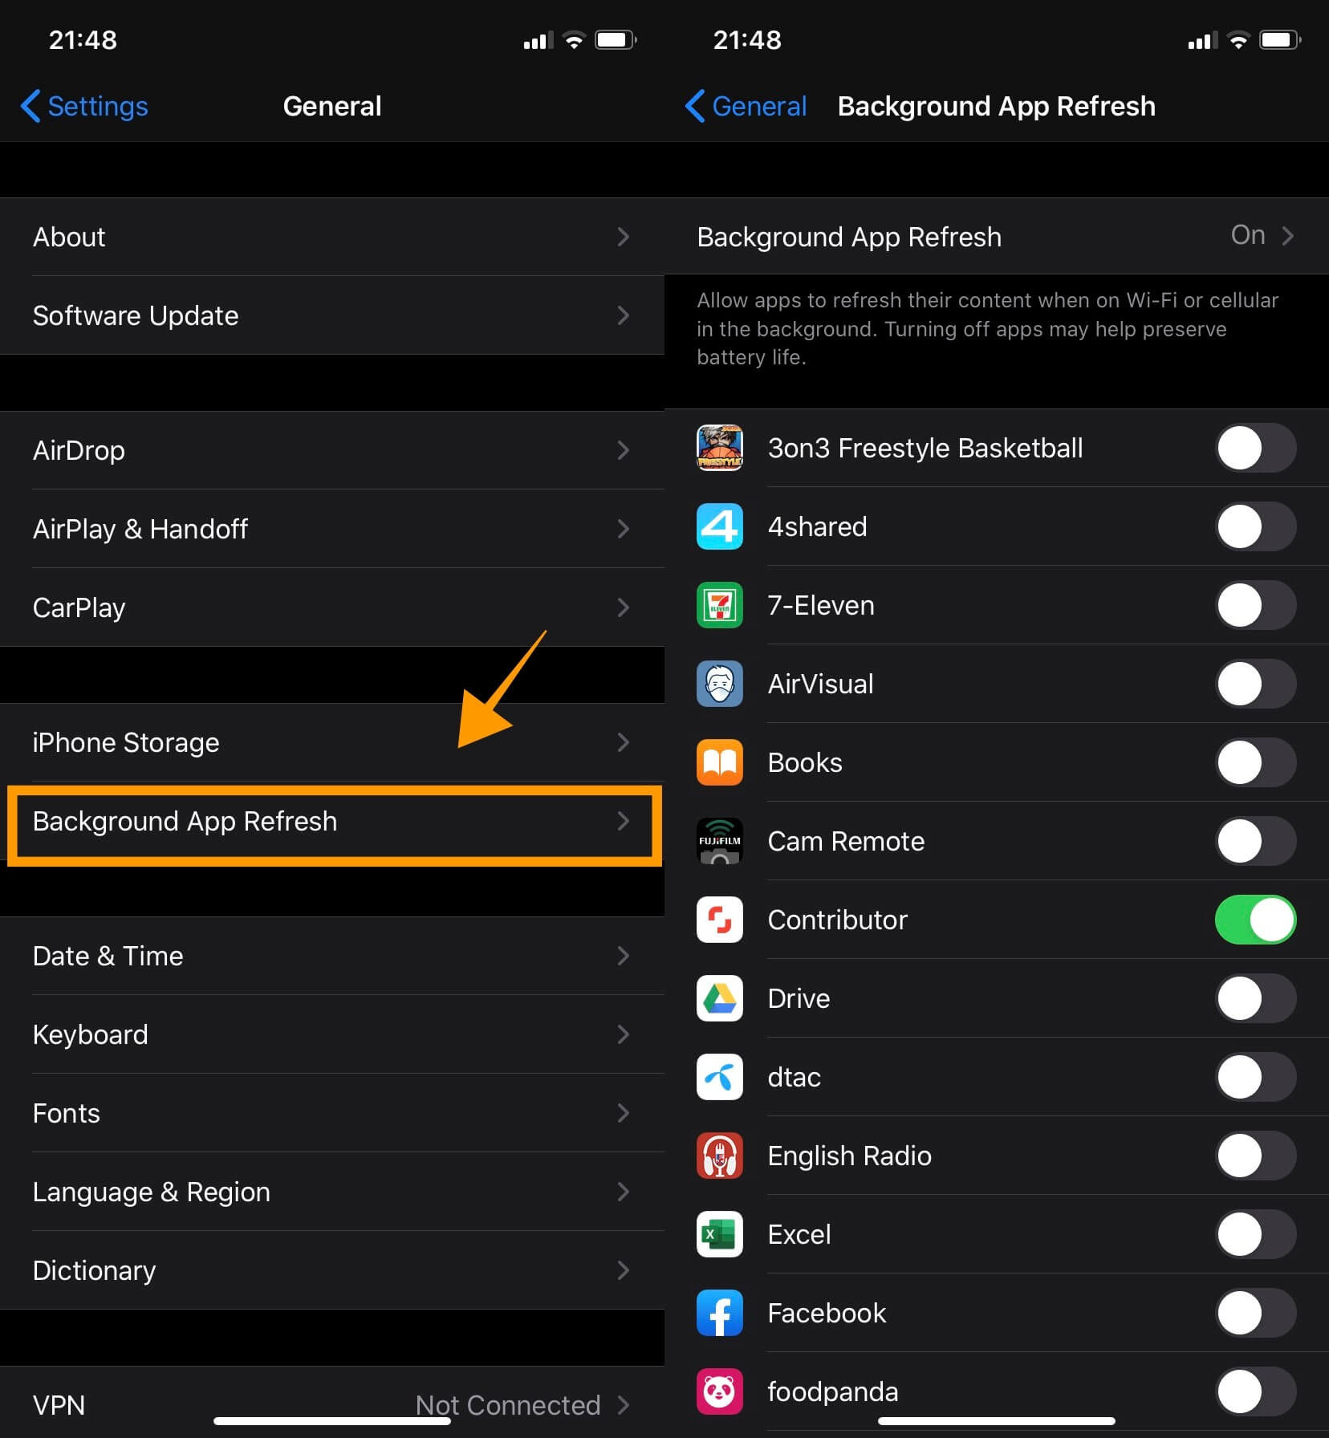1329x1438 pixels.
Task: Tap the iPhone Storage chevron
Action: pos(623,742)
